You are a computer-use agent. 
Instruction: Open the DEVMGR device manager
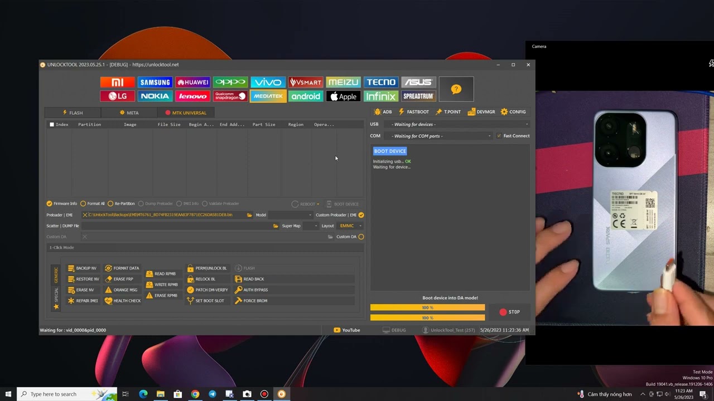(x=481, y=112)
